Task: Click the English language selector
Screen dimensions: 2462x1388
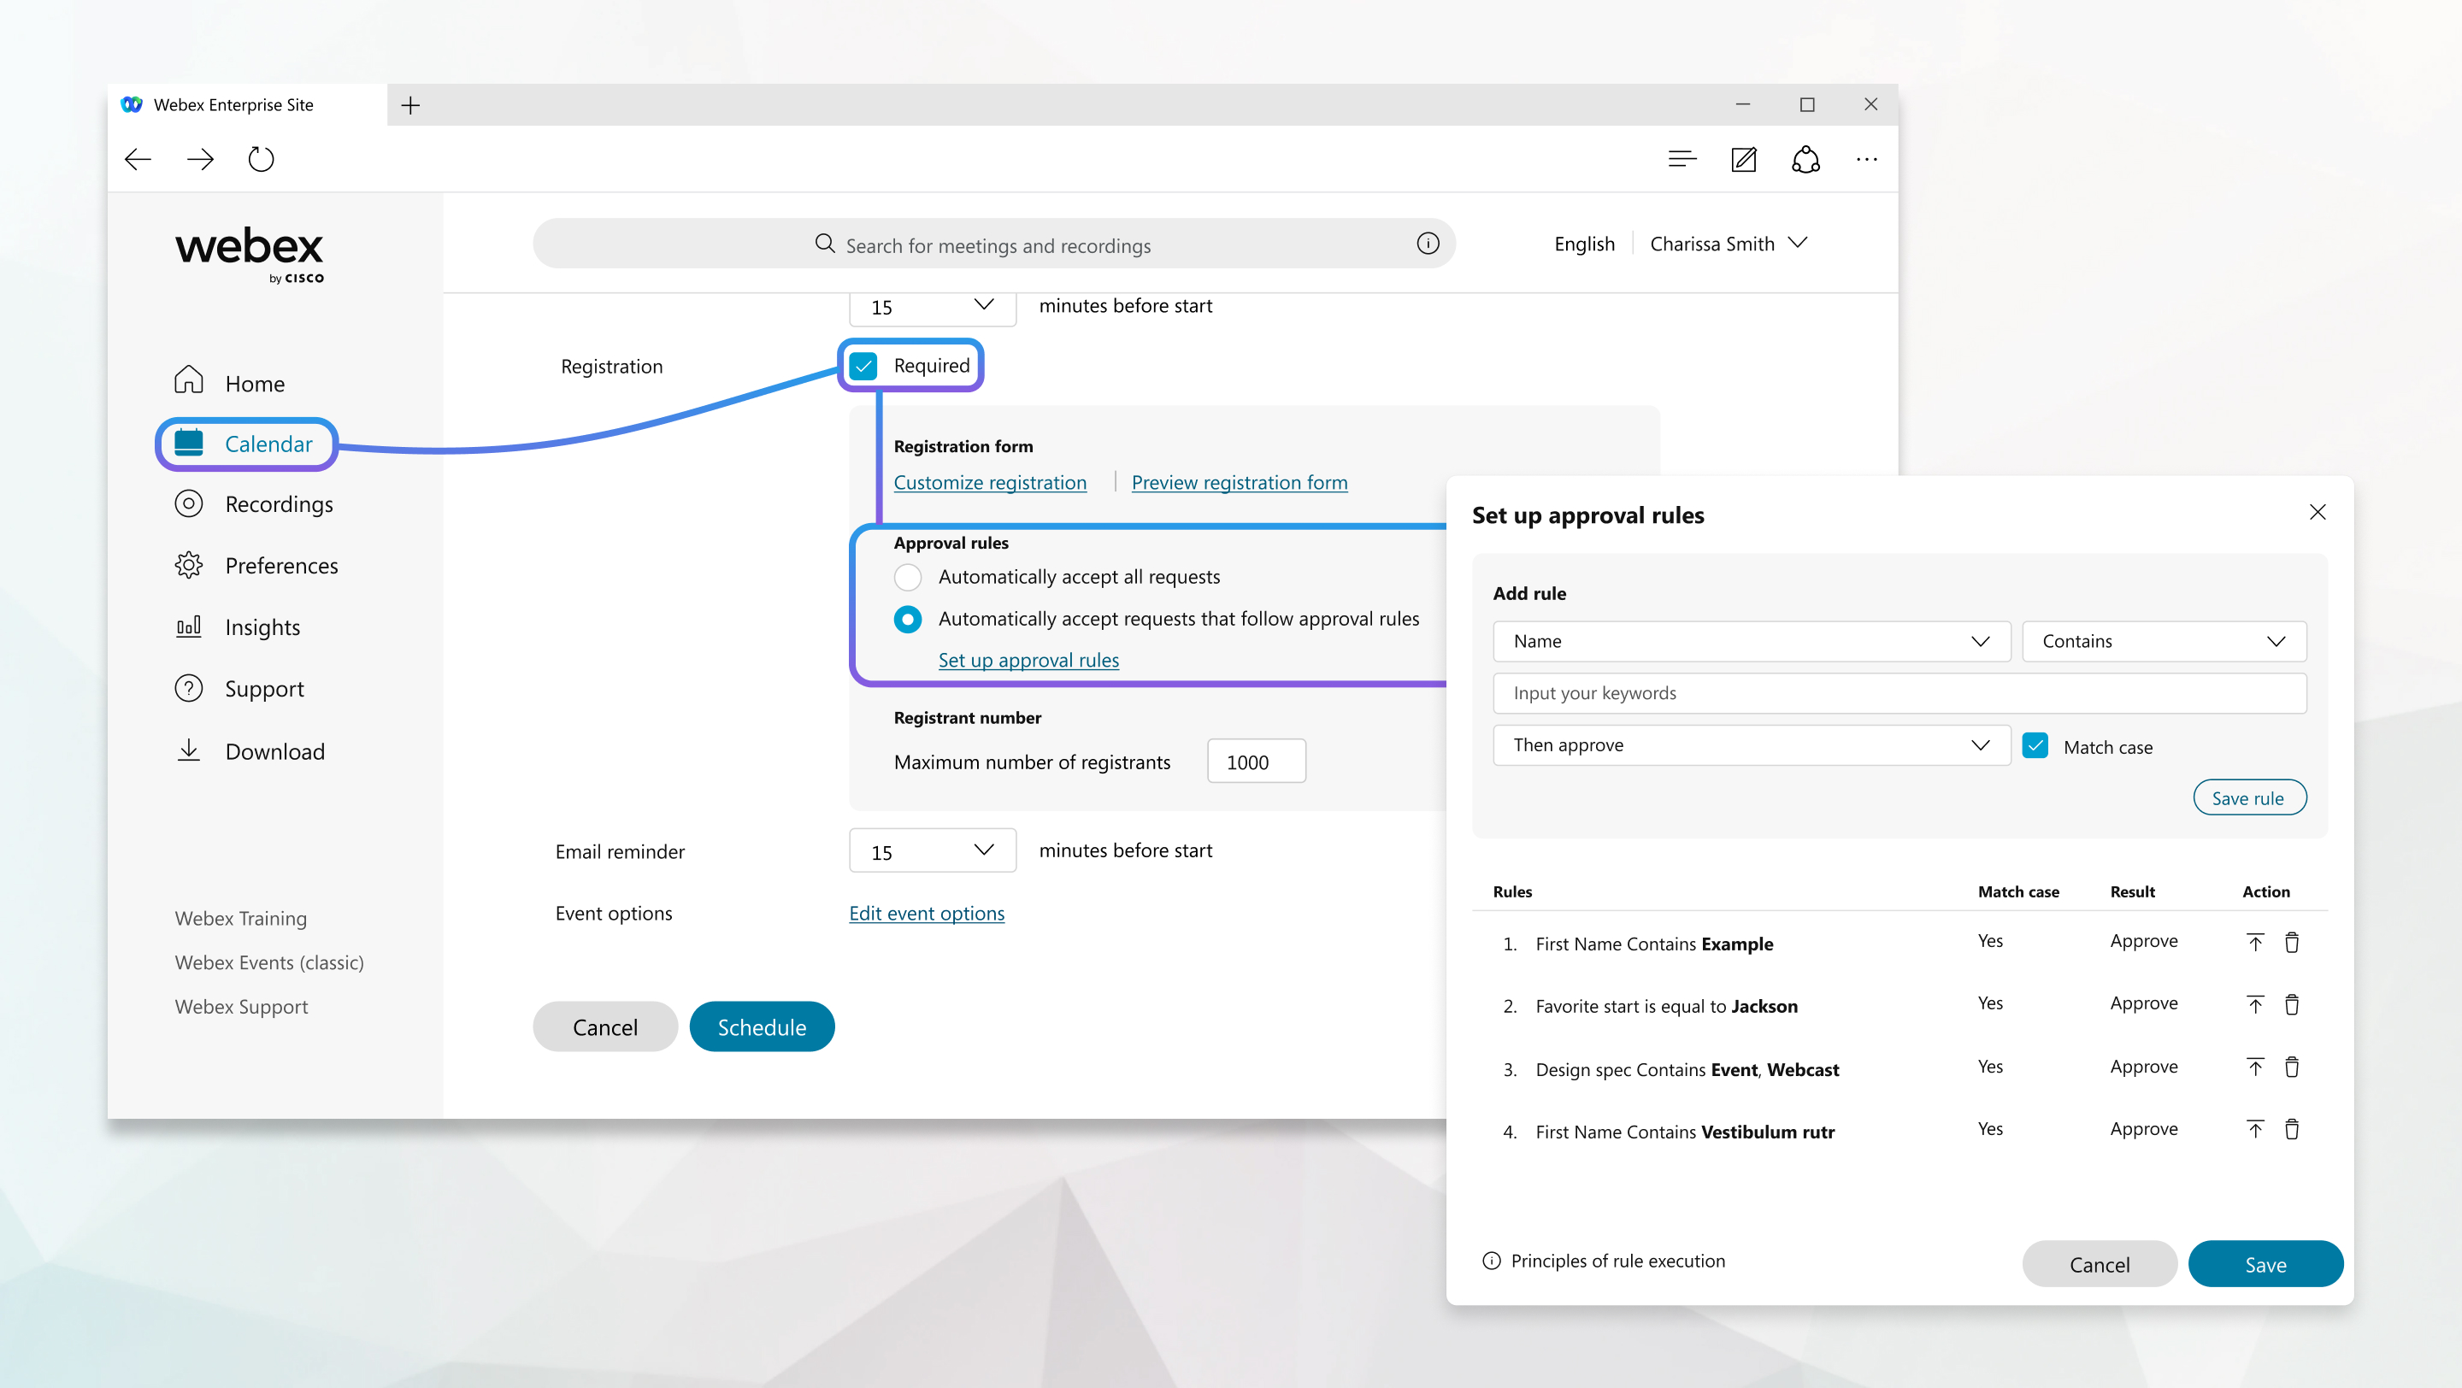Action: coord(1584,244)
